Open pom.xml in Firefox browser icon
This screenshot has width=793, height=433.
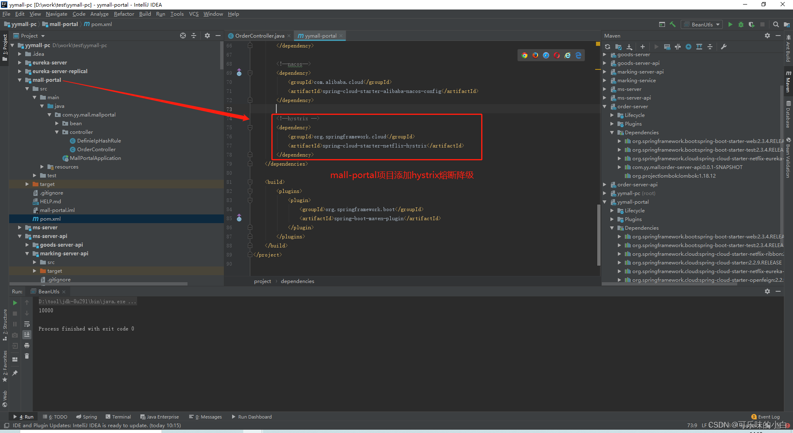[x=535, y=55]
